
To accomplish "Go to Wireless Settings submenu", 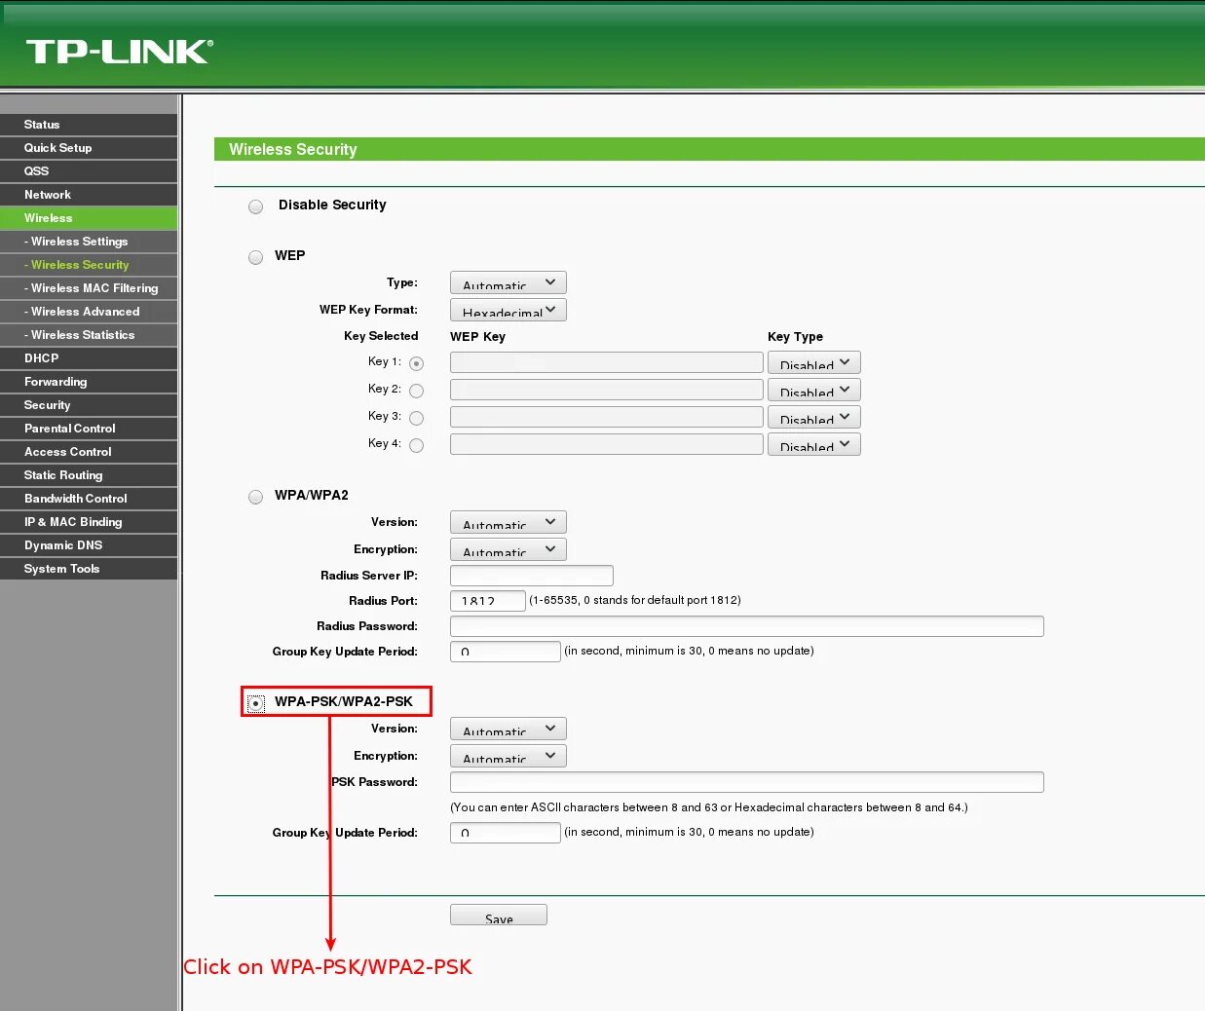I will pyautogui.click(x=89, y=242).
